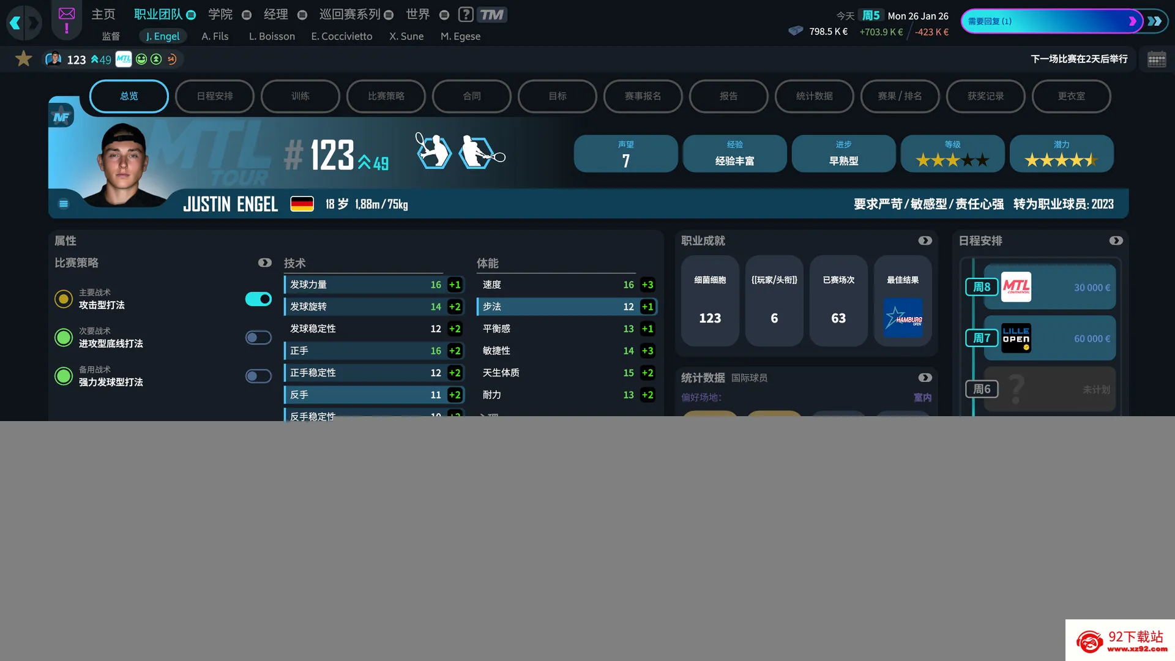The image size is (1175, 661).
Task: Open the 周7 Lille Open 60 000 € event
Action: (1049, 338)
